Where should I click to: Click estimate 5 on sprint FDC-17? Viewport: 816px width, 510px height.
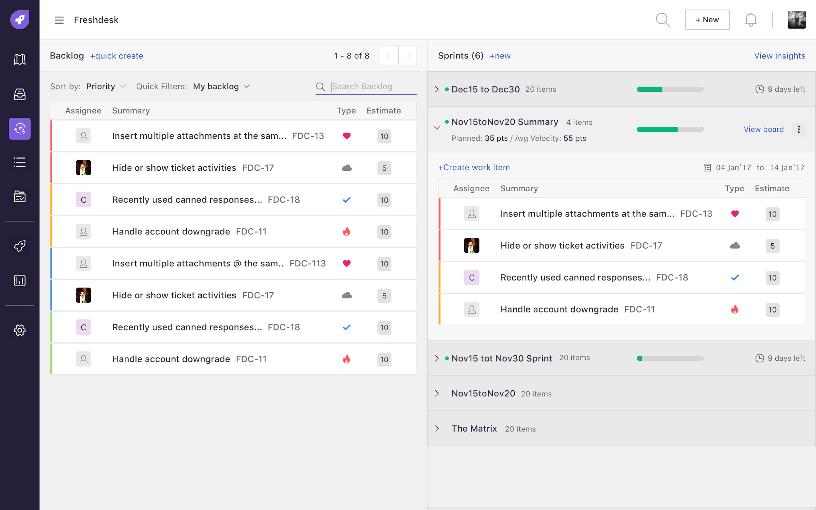(x=772, y=246)
